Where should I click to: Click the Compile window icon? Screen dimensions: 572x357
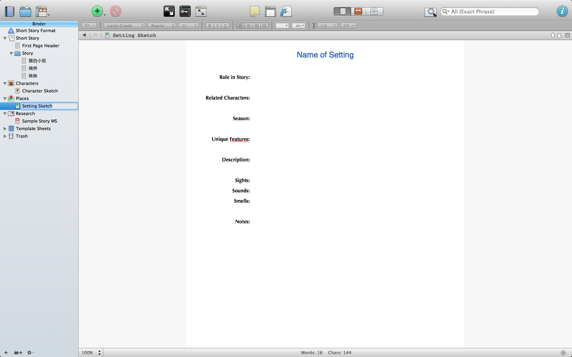coord(271,11)
